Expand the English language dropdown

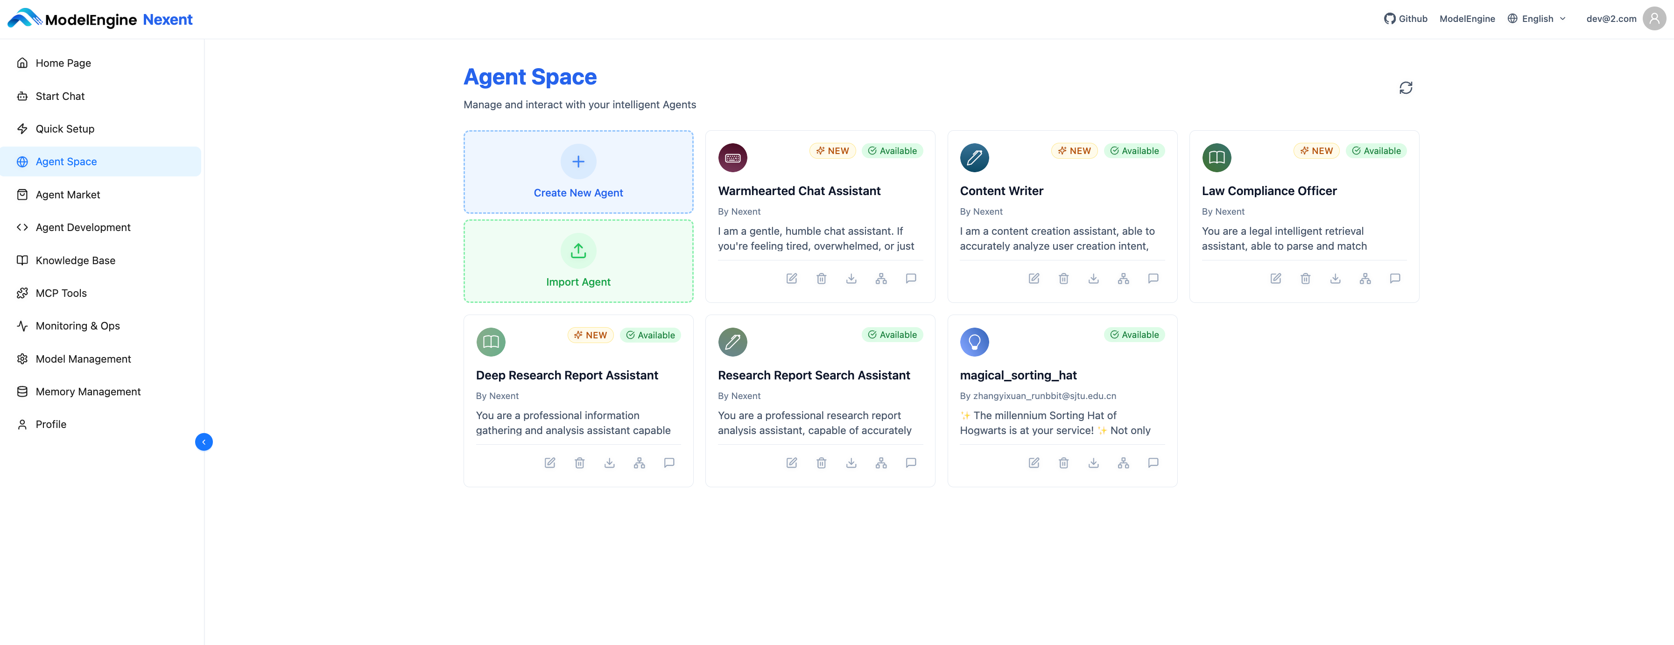tap(1538, 18)
